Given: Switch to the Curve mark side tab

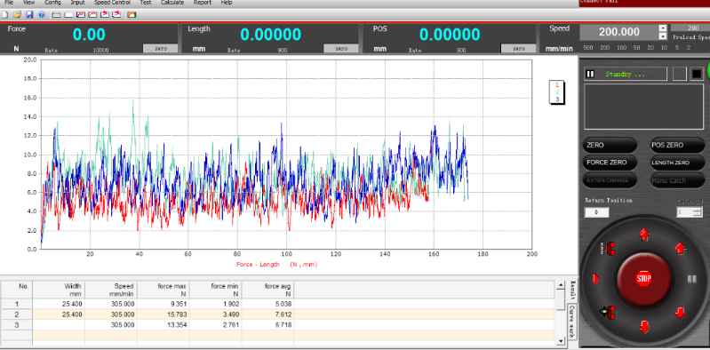Looking at the screenshot, I should 572,322.
